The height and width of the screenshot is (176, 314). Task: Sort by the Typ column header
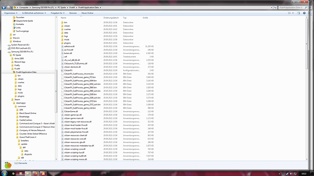click(x=125, y=18)
